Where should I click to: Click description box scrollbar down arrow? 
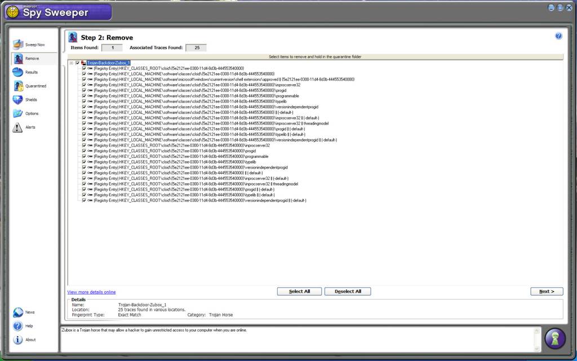pyautogui.click(x=536, y=349)
